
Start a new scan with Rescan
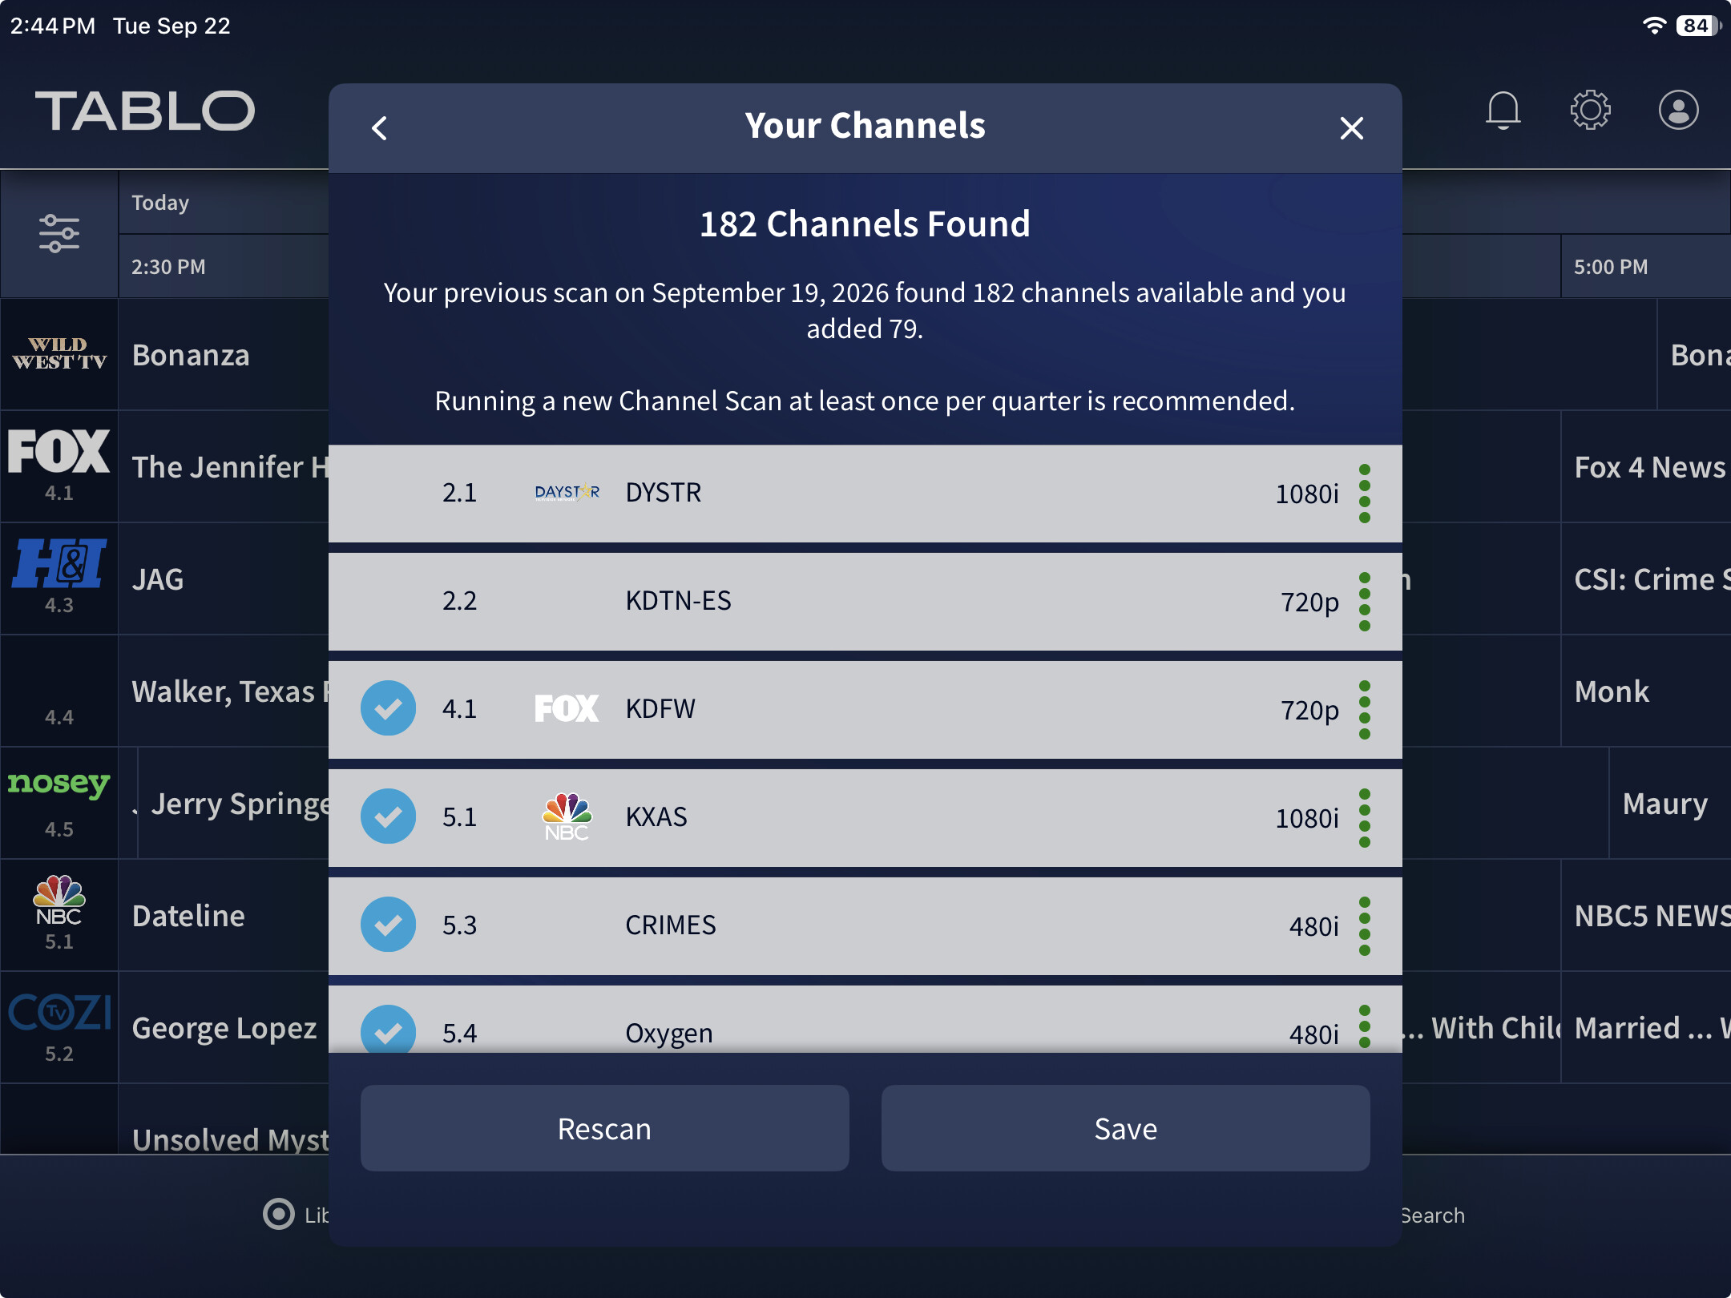click(604, 1128)
